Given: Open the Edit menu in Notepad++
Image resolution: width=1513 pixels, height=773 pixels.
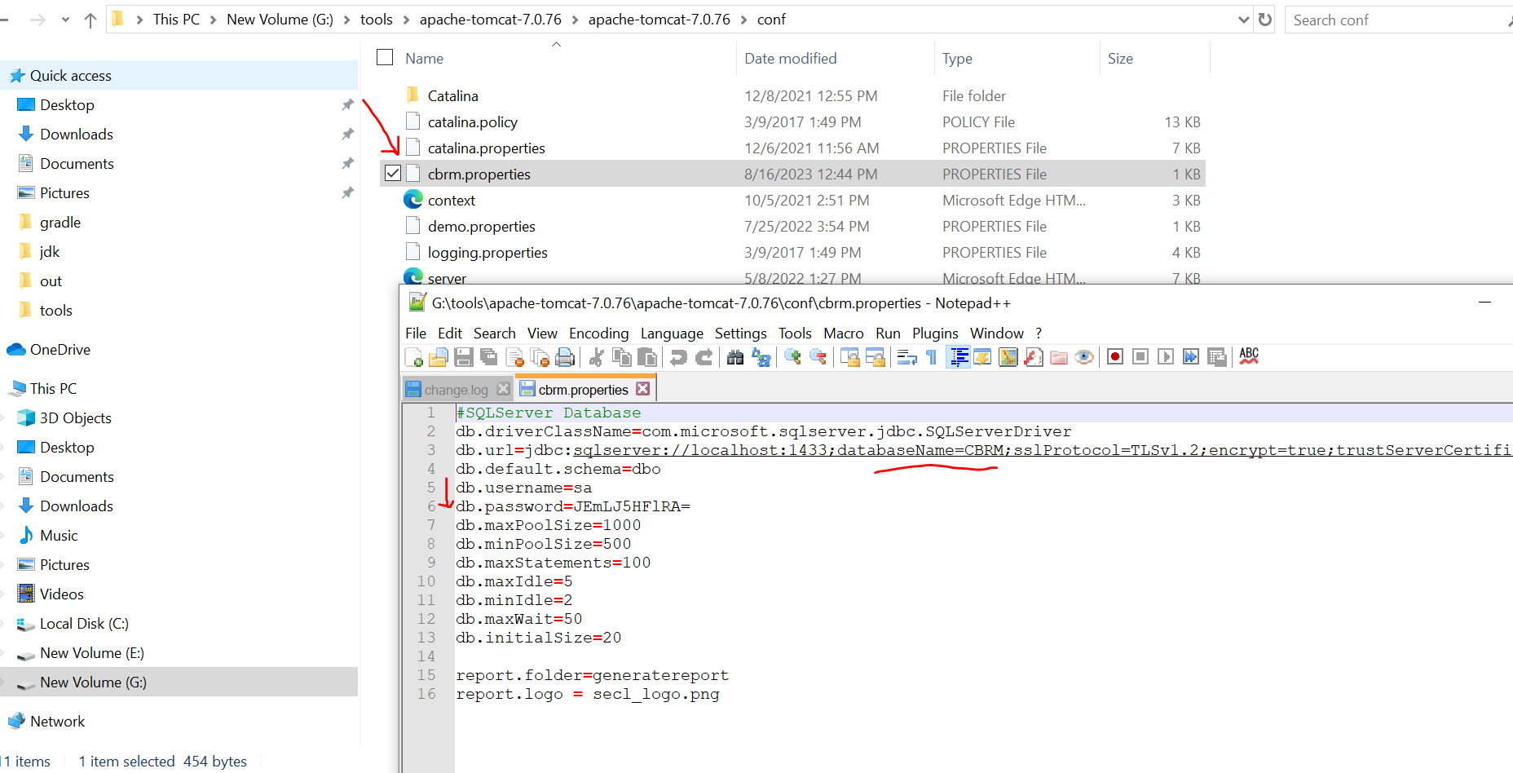Looking at the screenshot, I should tap(450, 333).
